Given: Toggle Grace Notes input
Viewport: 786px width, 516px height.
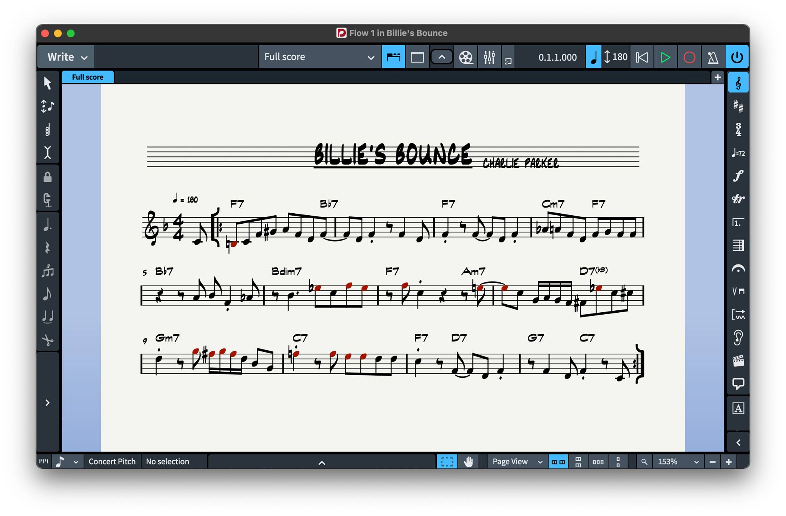Looking at the screenshot, I should (48, 294).
